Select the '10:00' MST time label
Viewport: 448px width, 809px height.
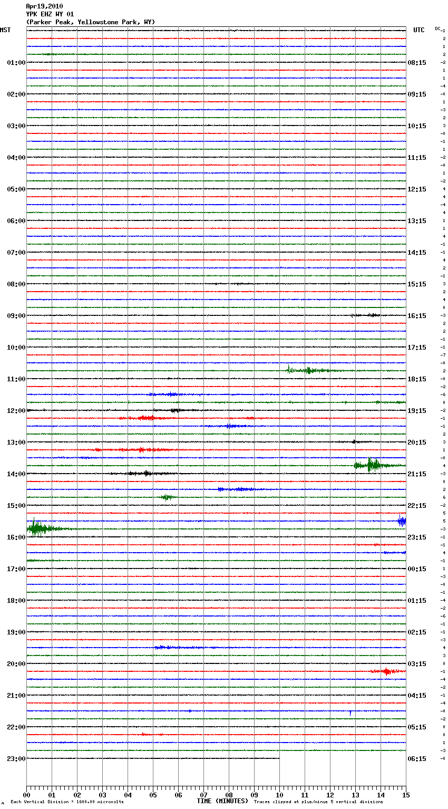pos(16,348)
